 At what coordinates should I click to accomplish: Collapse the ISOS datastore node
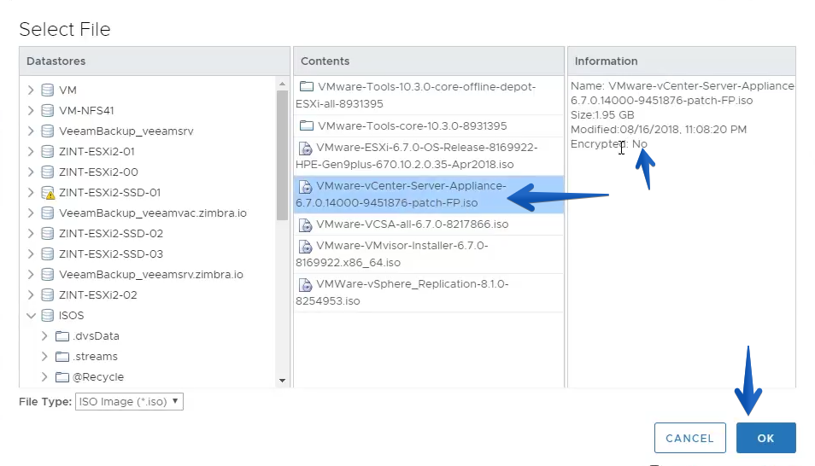tap(31, 315)
